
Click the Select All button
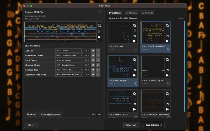[131, 125]
